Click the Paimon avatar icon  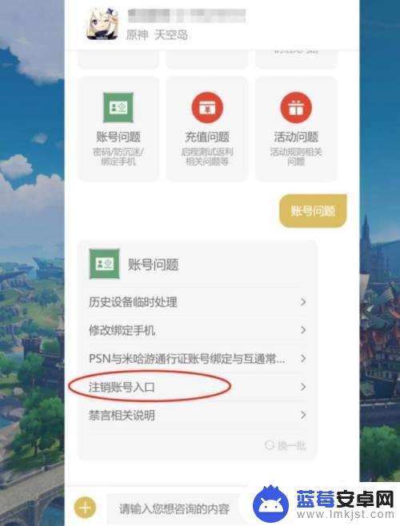coord(102,24)
